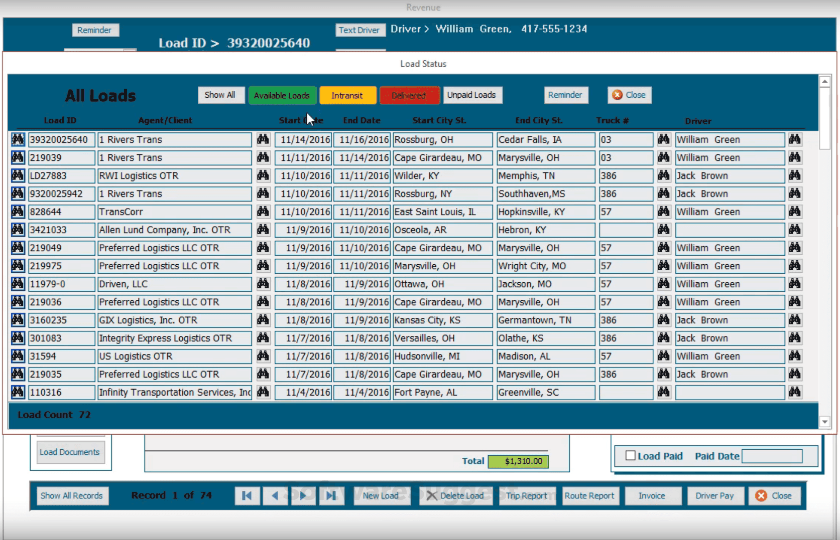Jump to the first record using navigation control
840x540 pixels.
(x=247, y=496)
